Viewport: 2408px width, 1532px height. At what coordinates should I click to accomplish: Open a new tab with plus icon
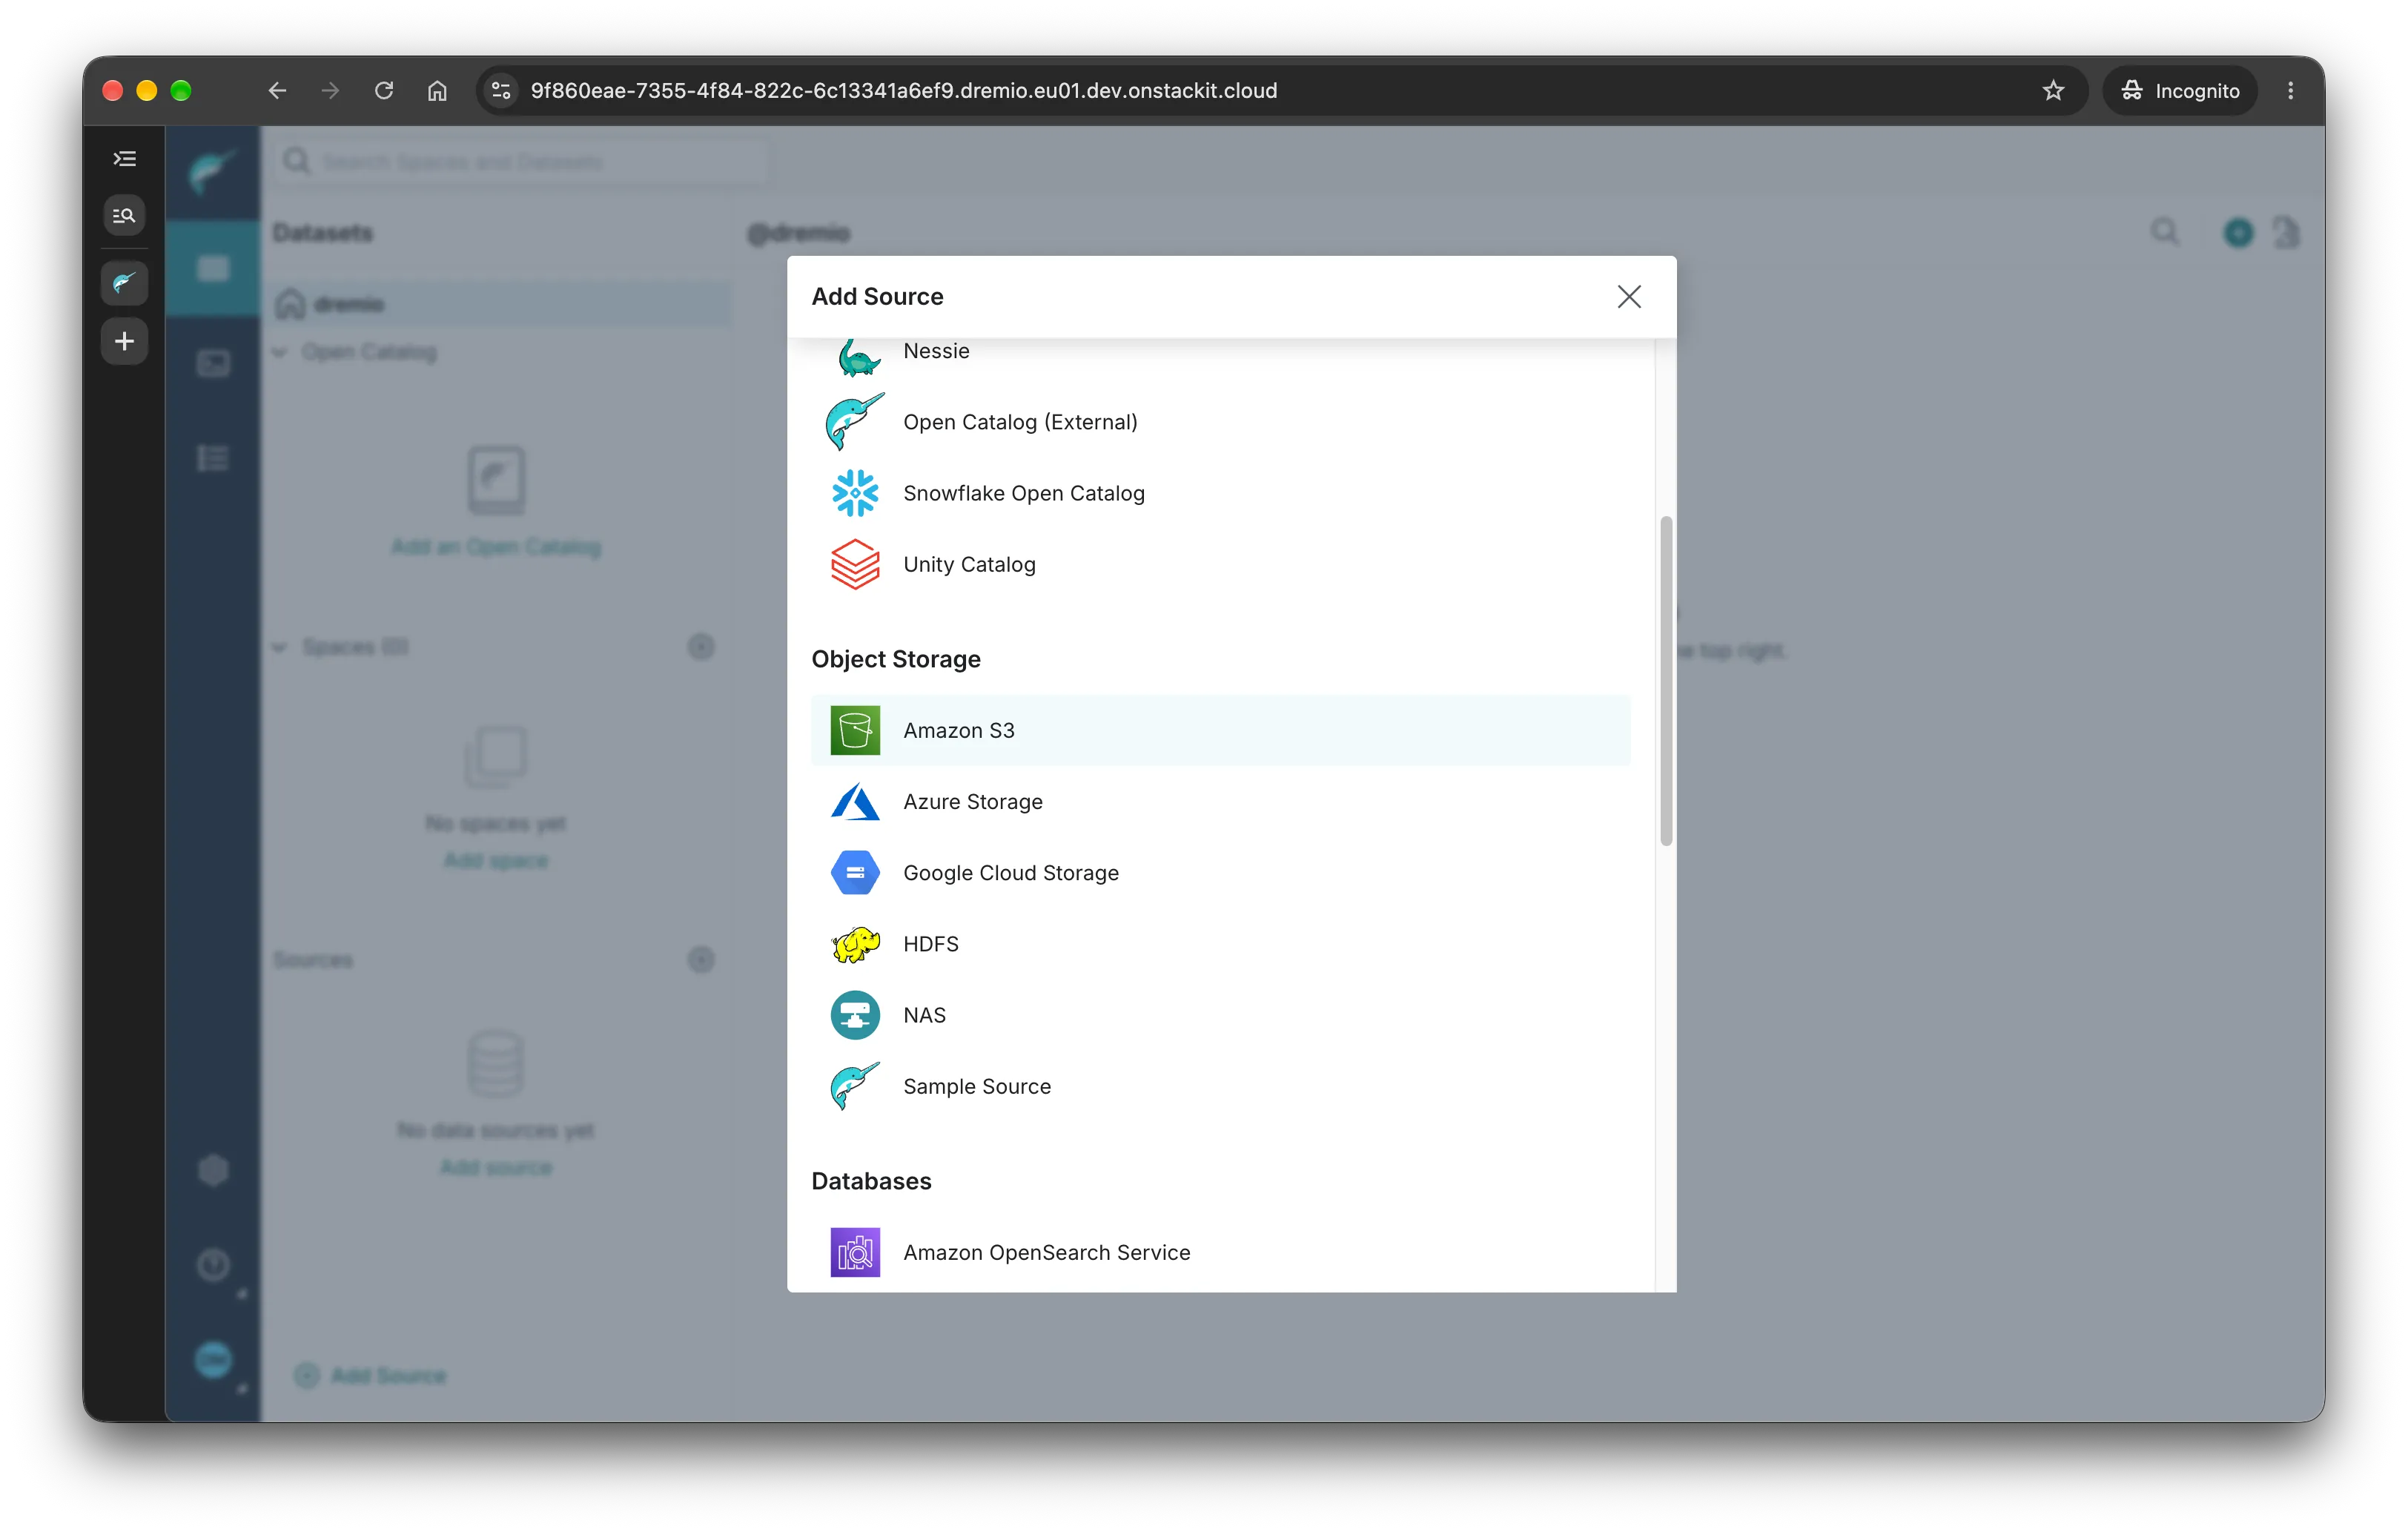[125, 341]
